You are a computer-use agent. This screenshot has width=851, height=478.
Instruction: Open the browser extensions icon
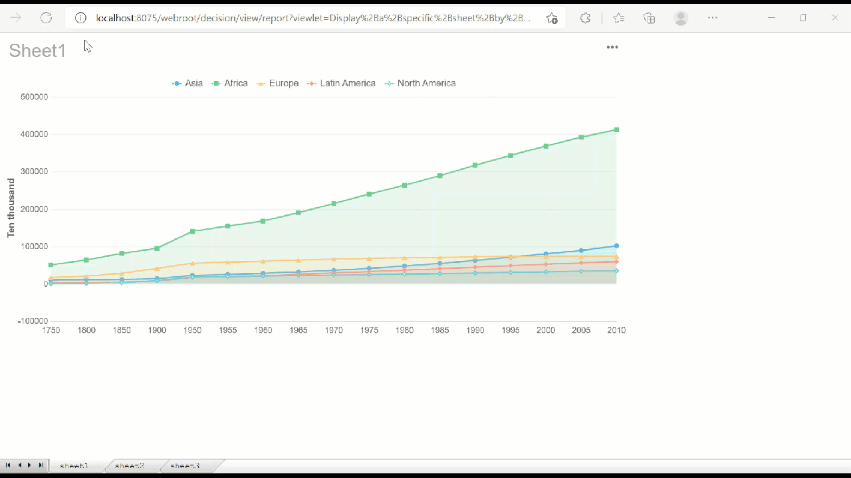pyautogui.click(x=585, y=18)
